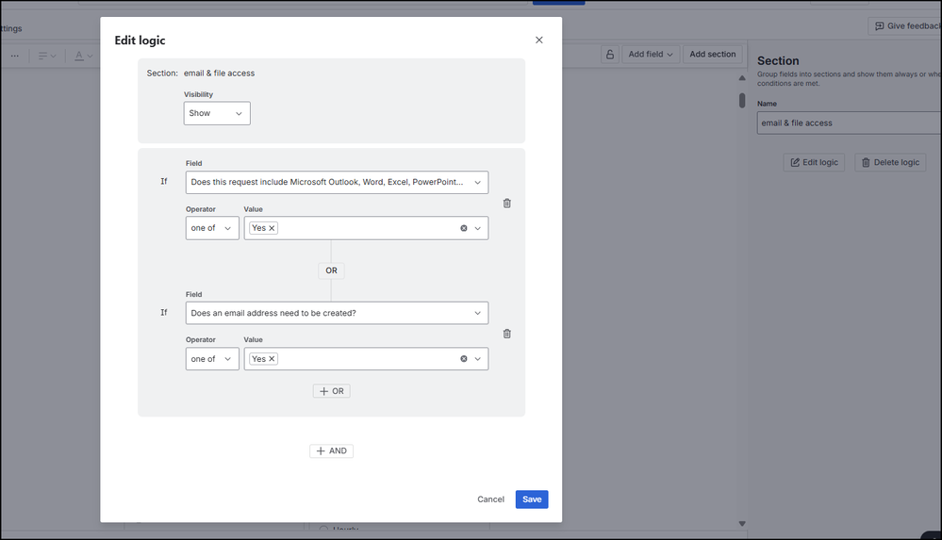
Task: Click the Add section button
Action: [713, 54]
